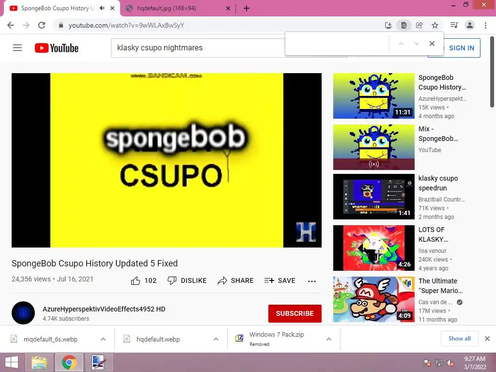Open more actions ellipsis under video
This screenshot has height=372, width=496.
[312, 281]
